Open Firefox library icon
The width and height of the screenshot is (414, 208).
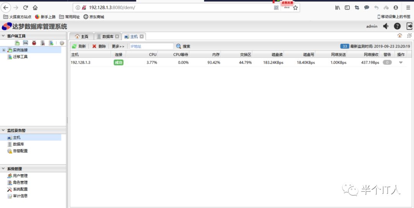[x=337, y=8]
